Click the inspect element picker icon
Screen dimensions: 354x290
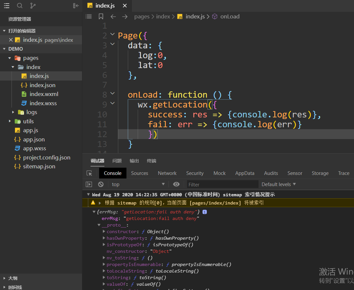click(89, 173)
